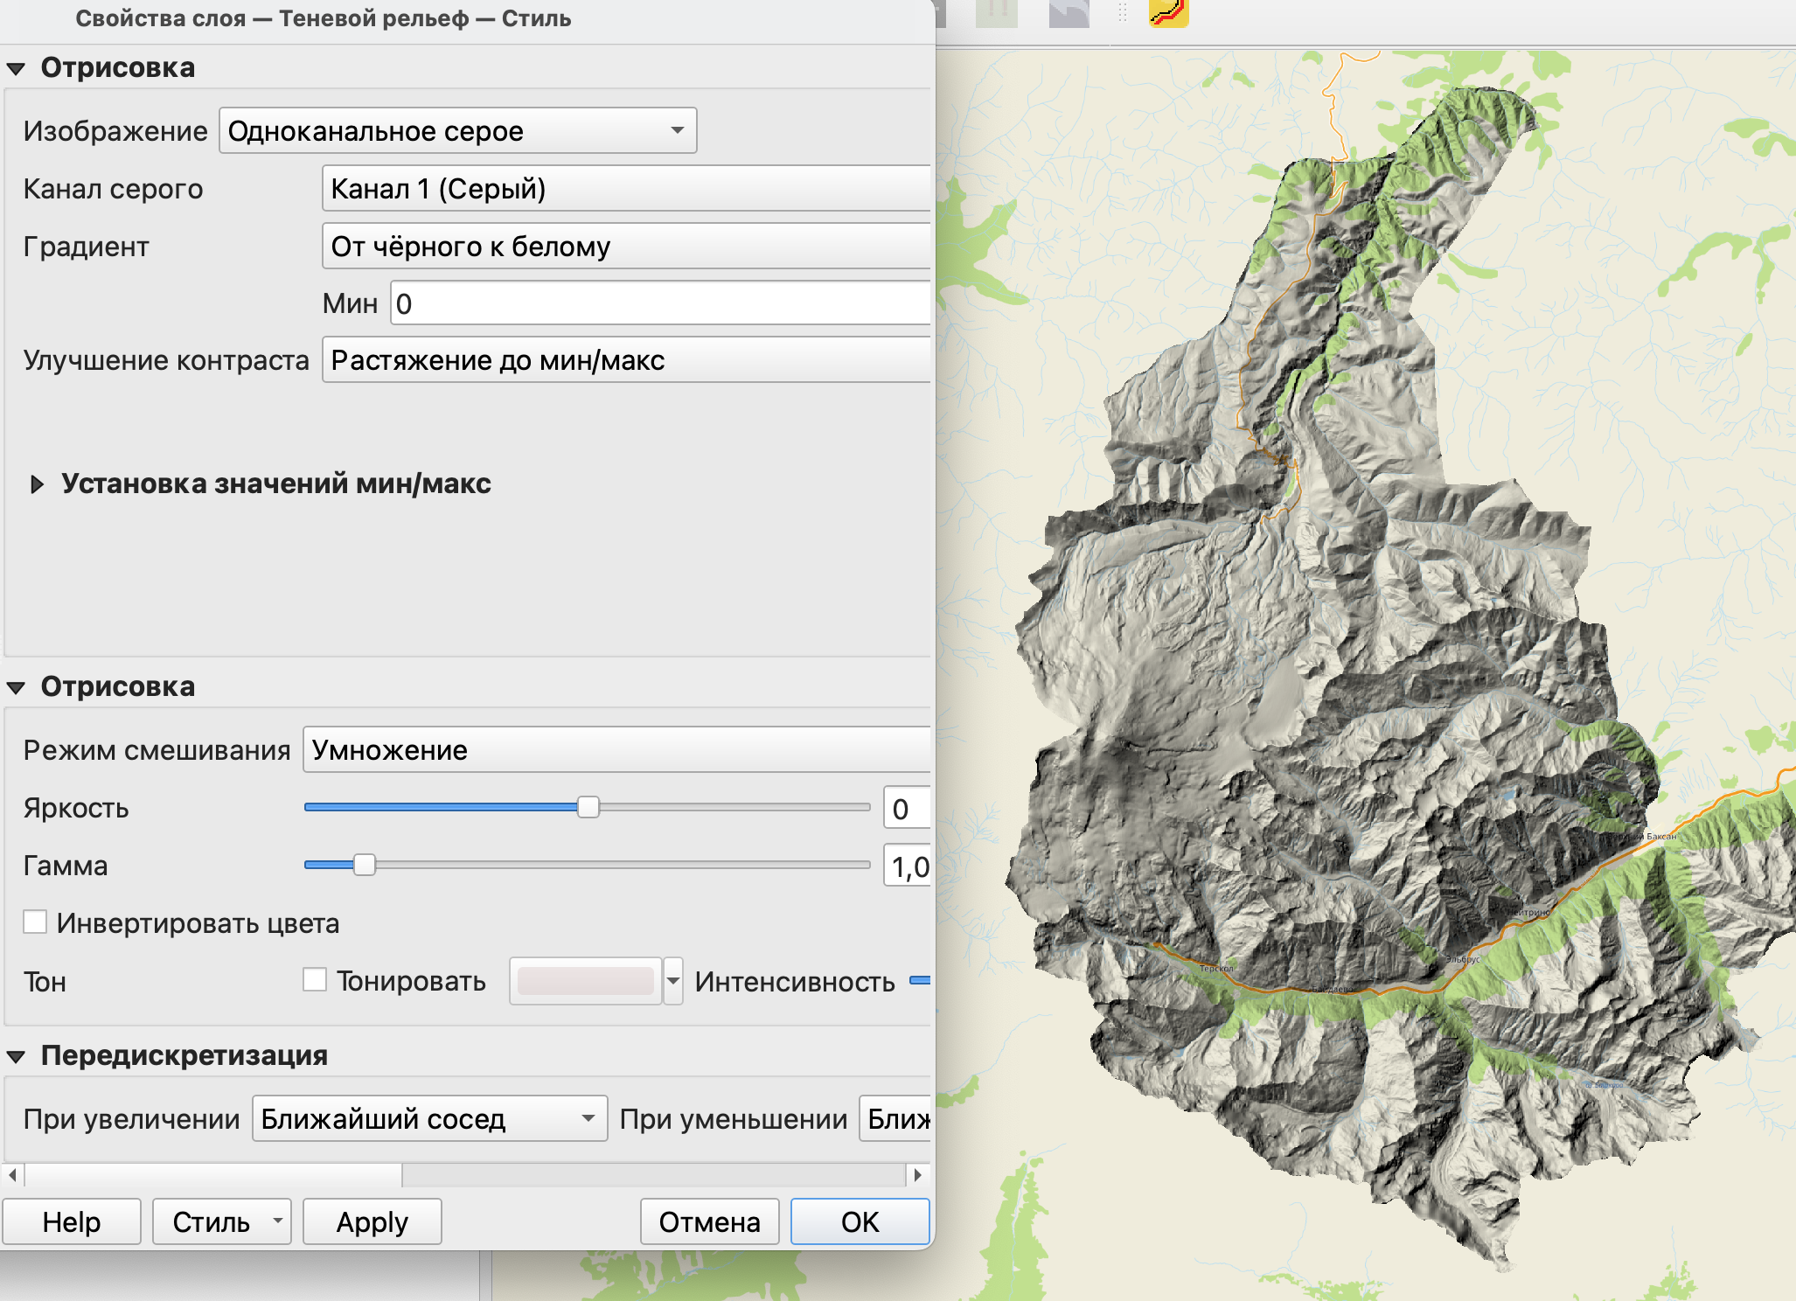The height and width of the screenshot is (1301, 1796).
Task: Expand Установка значений мин/макс section
Action: point(37,484)
